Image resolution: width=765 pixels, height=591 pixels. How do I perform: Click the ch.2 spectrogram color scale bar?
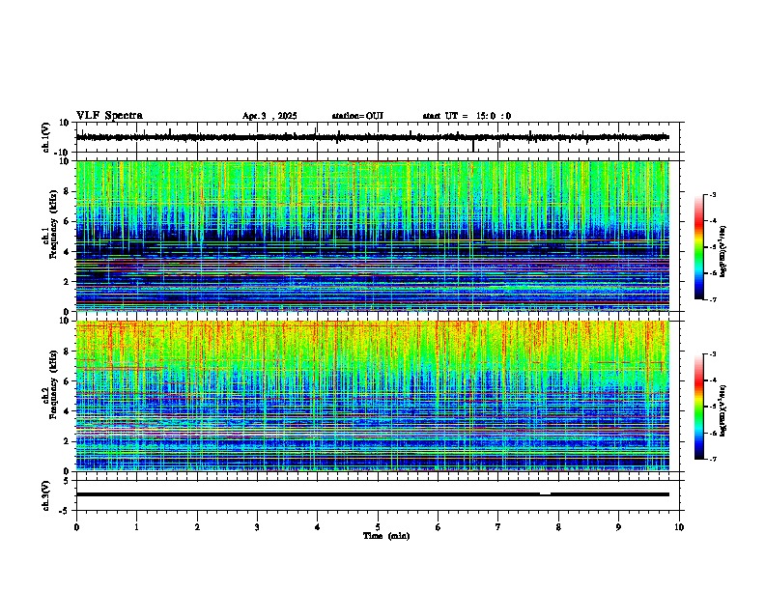point(699,407)
